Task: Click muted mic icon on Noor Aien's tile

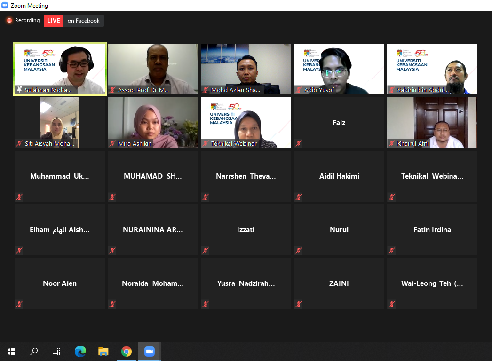Action: click(20, 304)
